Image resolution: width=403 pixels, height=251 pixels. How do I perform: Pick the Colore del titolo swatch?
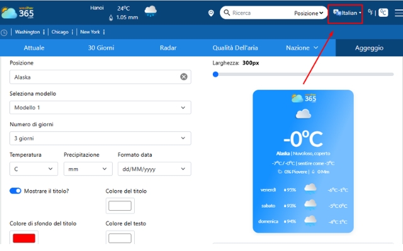pyautogui.click(x=120, y=206)
